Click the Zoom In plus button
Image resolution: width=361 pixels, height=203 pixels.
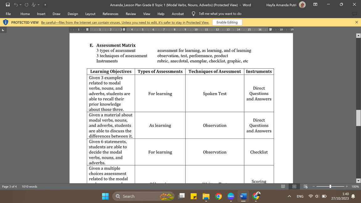(x=347, y=186)
